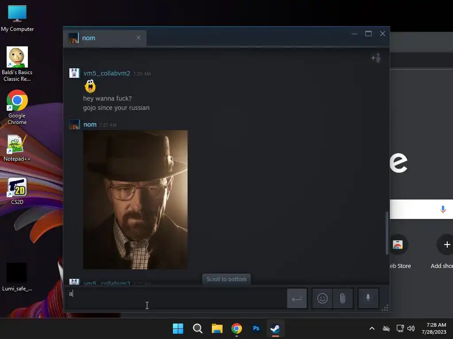Click the message "hey wanna fuck?"

(107, 98)
